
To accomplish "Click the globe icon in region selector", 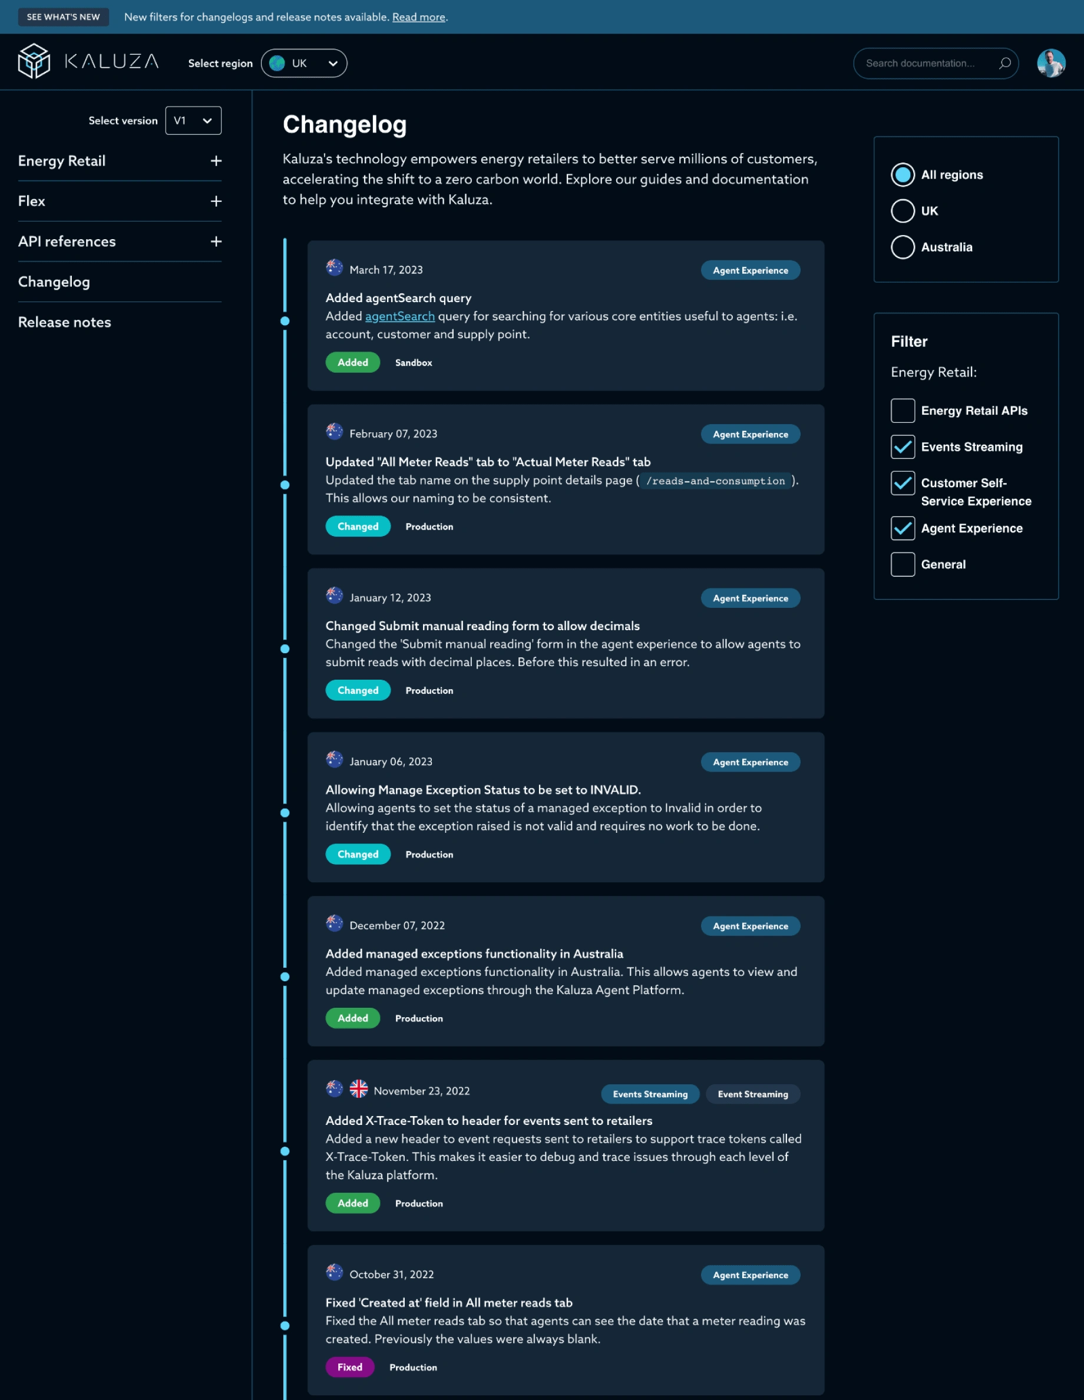I will click(277, 63).
